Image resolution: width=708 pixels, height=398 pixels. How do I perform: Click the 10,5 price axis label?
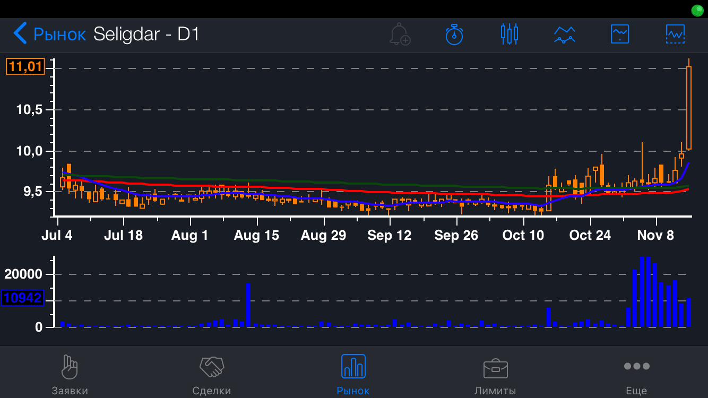[x=30, y=110]
